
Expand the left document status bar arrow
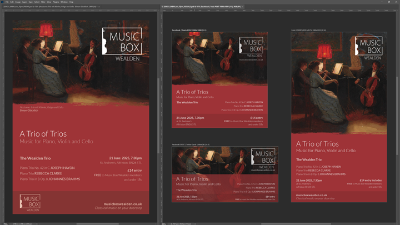[x=37, y=224]
